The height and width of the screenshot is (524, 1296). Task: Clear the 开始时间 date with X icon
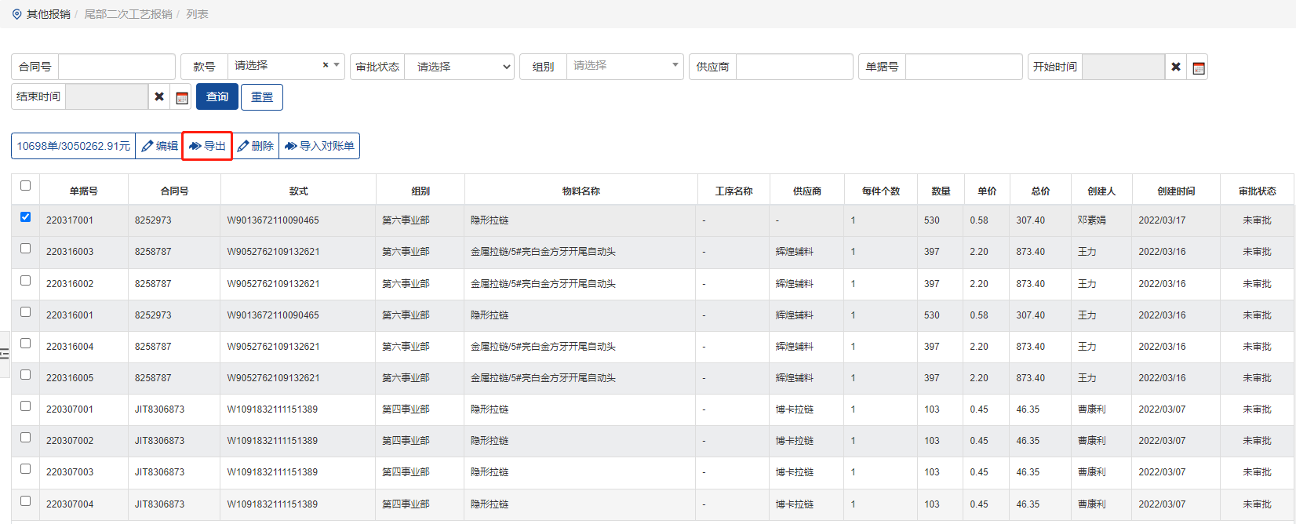point(1175,67)
